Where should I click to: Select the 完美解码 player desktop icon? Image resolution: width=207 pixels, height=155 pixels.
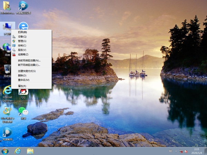point(7,133)
